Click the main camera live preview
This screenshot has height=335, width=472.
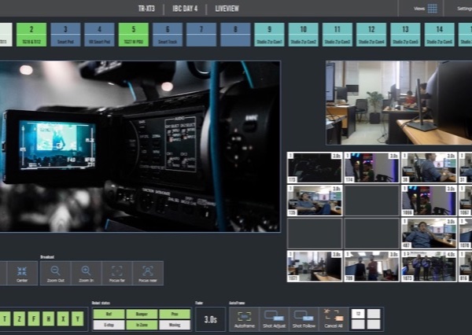click(x=140, y=146)
